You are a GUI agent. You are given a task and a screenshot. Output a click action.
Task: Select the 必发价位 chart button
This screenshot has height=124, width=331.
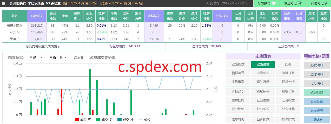click(x=263, y=73)
